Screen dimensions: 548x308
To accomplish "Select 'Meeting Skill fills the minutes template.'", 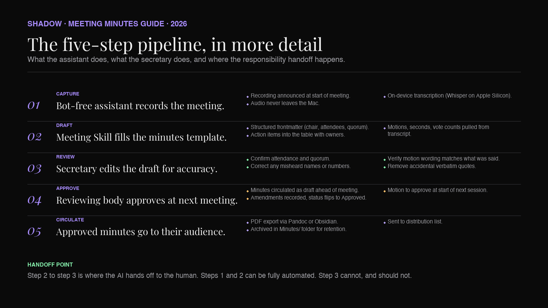I will click(x=141, y=137).
